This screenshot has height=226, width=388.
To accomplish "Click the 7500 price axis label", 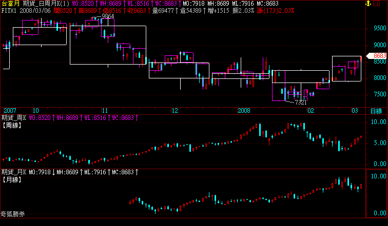I will (x=380, y=94).
